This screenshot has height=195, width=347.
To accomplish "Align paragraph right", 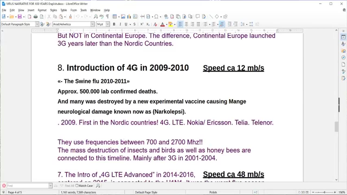I will [192, 24].
